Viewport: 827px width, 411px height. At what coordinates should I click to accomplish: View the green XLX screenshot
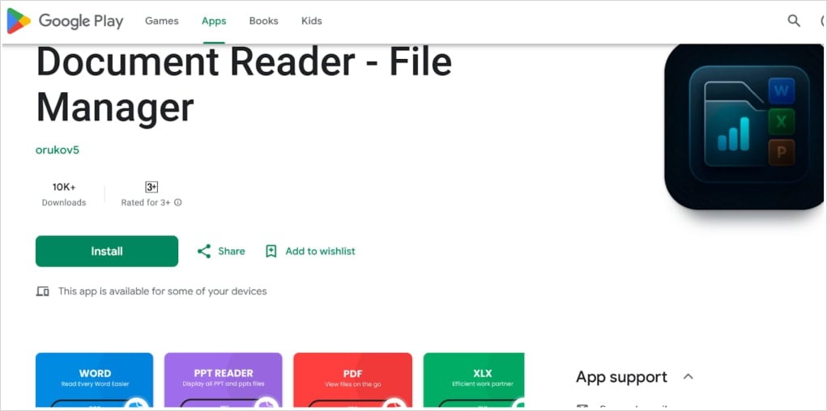pos(474,380)
